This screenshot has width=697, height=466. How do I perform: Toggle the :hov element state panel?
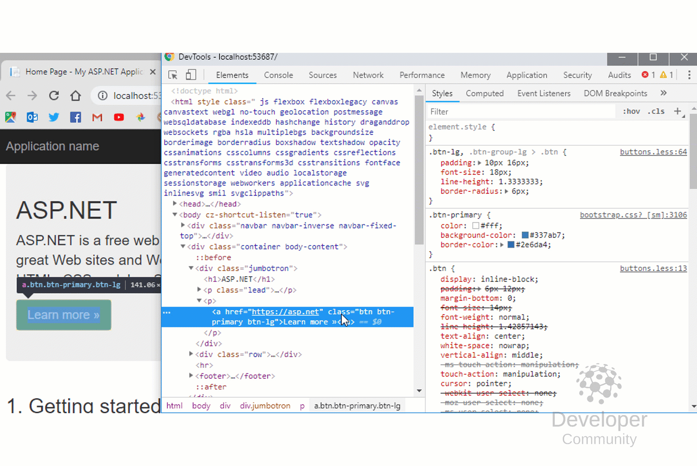[x=631, y=111]
